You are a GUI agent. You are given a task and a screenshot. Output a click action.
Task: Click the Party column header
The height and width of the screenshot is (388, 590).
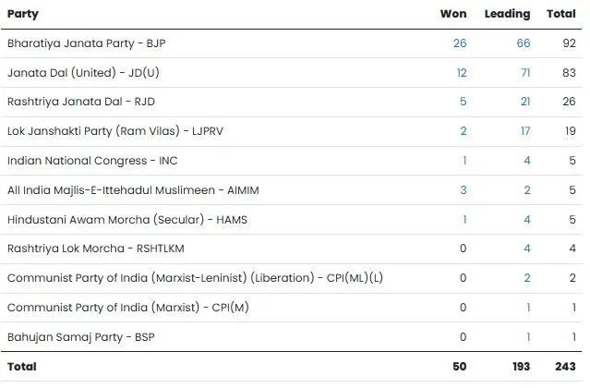pyautogui.click(x=22, y=14)
